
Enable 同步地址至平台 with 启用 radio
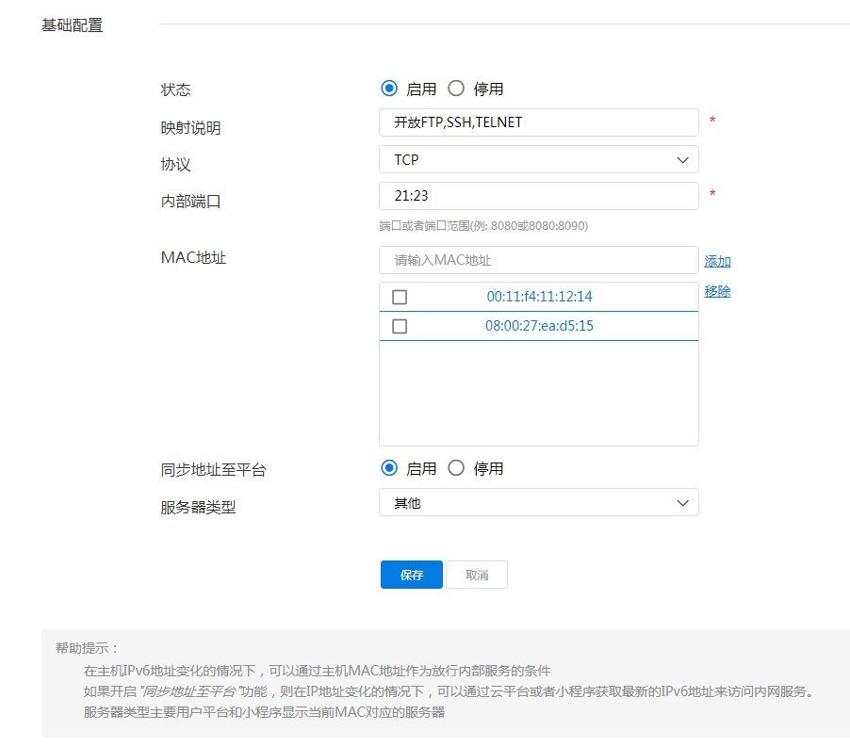[389, 468]
